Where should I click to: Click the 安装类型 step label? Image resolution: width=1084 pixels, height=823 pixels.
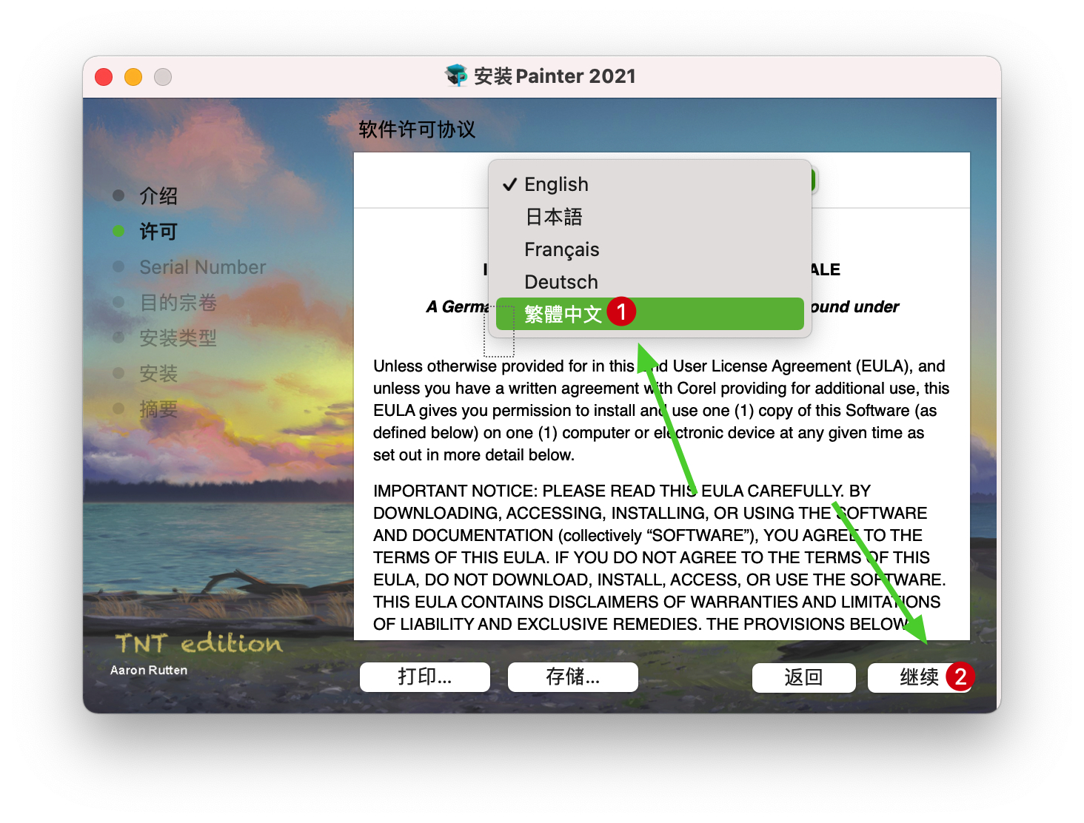coord(178,338)
